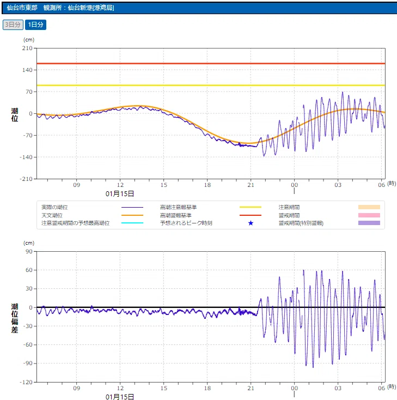397x400 pixels.
Task: Click the black zero line in deviation chart
Action: [x=211, y=307]
